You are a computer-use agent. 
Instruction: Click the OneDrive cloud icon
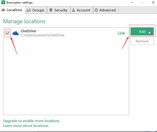click(x=15, y=33)
